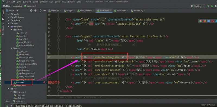This screenshot has height=107, width=217.
Task: Expand the static folder
Action: point(9,24)
